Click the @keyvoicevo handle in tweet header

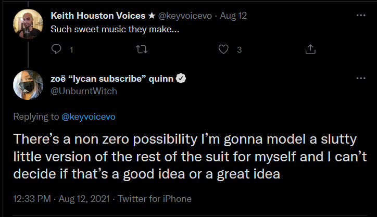click(185, 16)
